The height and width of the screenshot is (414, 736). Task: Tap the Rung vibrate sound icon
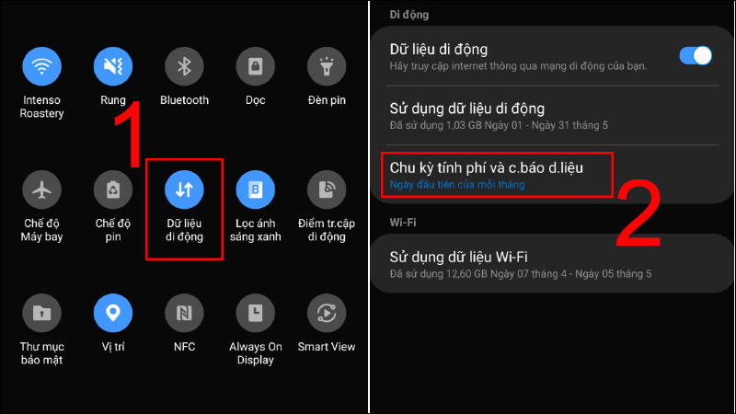click(x=112, y=66)
